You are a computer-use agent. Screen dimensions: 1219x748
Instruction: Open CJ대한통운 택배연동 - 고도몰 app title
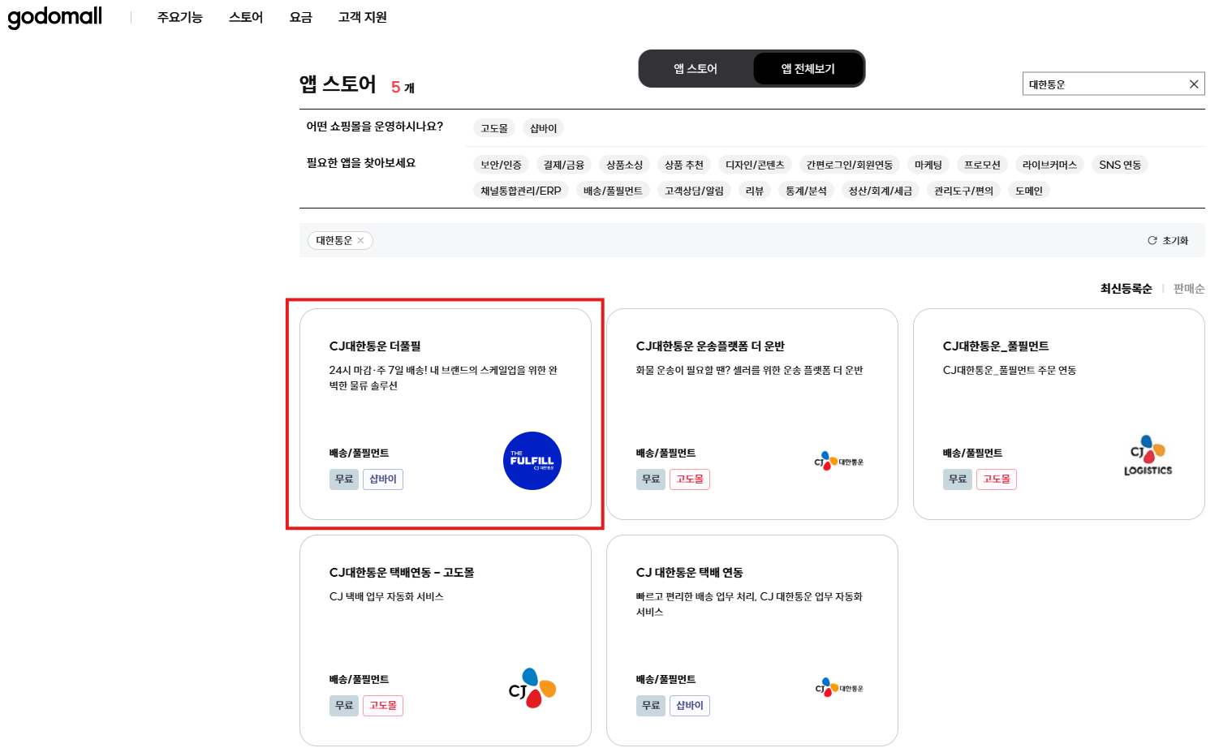click(x=402, y=573)
